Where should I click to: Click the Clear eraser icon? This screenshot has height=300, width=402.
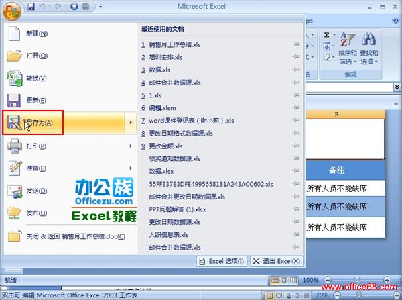point(327,58)
